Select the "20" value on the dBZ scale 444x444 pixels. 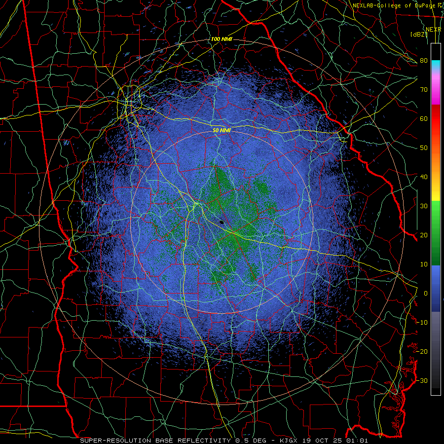tap(424, 235)
